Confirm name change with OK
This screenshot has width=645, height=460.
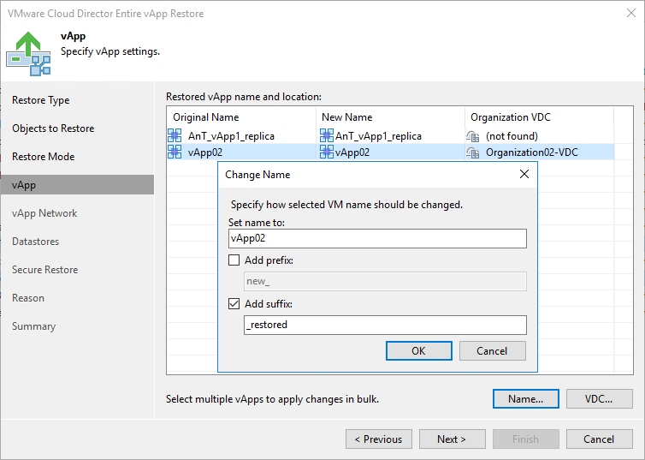coord(419,351)
